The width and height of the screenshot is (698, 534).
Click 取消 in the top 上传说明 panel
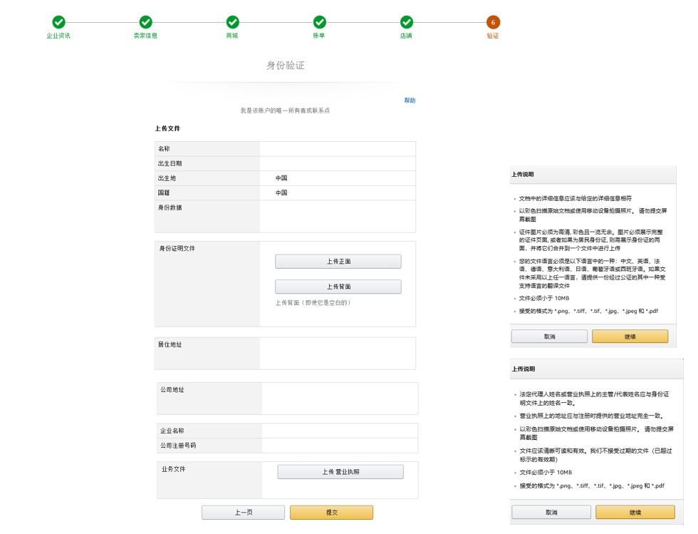[x=548, y=336]
